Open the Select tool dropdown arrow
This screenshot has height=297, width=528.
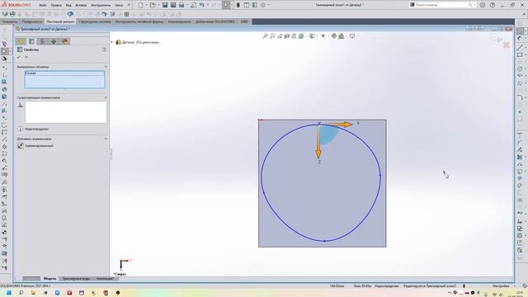coord(231,5)
